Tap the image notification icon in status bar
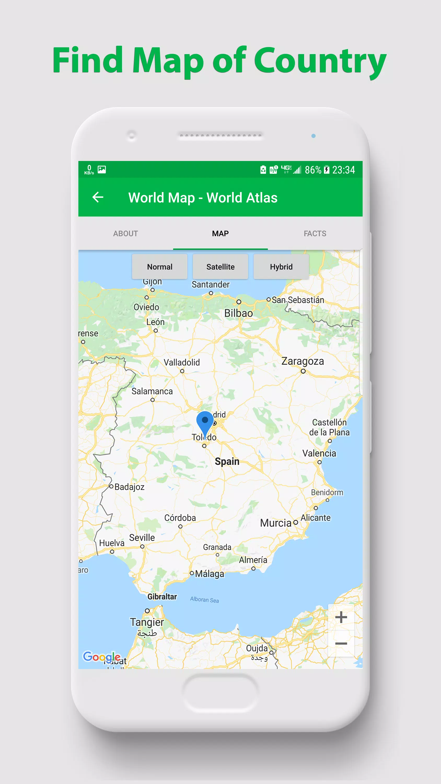 102,170
